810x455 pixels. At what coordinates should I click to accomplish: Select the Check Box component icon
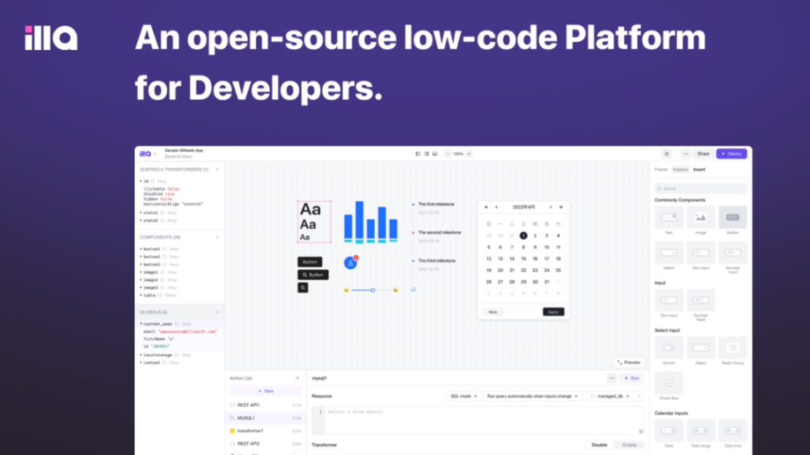coord(669,383)
